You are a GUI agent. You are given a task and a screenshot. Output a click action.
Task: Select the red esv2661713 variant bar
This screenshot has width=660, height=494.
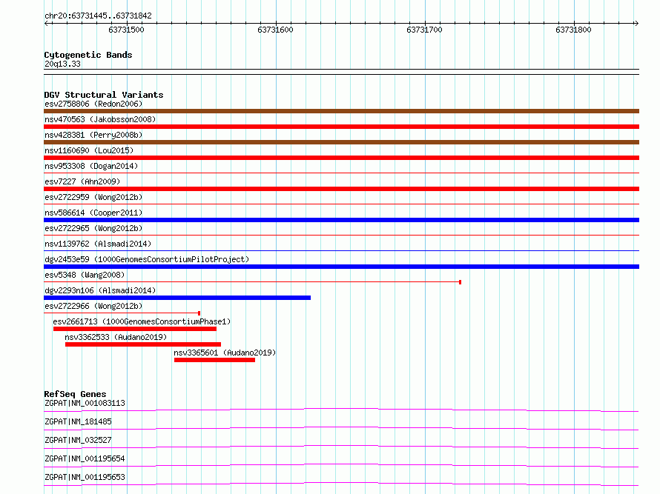click(135, 329)
